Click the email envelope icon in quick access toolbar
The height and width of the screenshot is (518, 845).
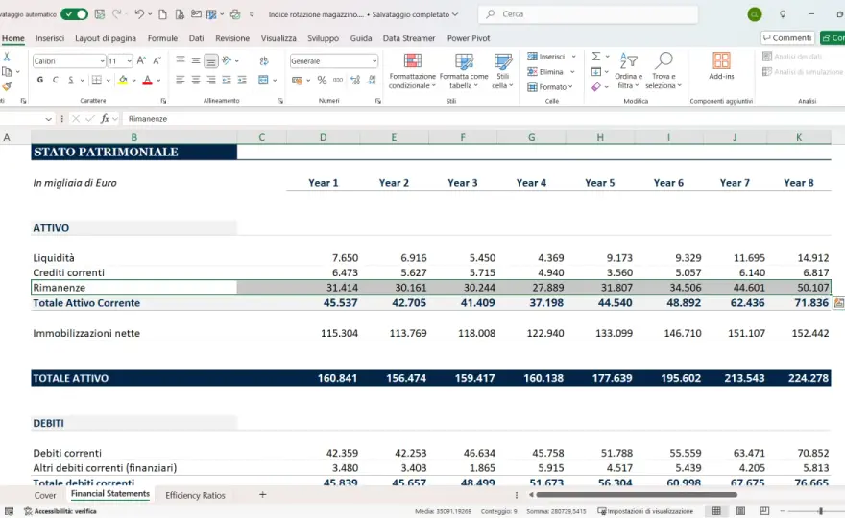pyautogui.click(x=196, y=14)
